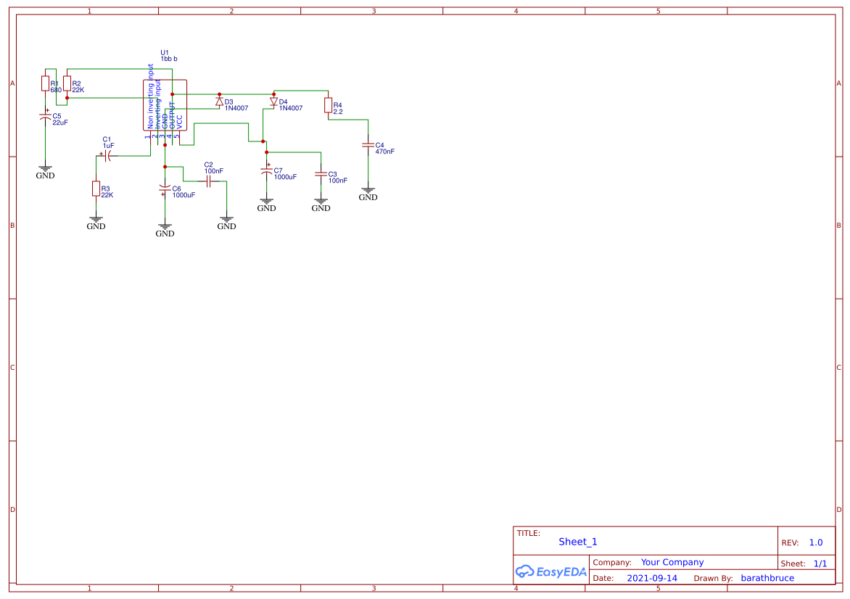Click the EasyEDA logo in title block
Screen dimensions: 850x599
(x=550, y=571)
